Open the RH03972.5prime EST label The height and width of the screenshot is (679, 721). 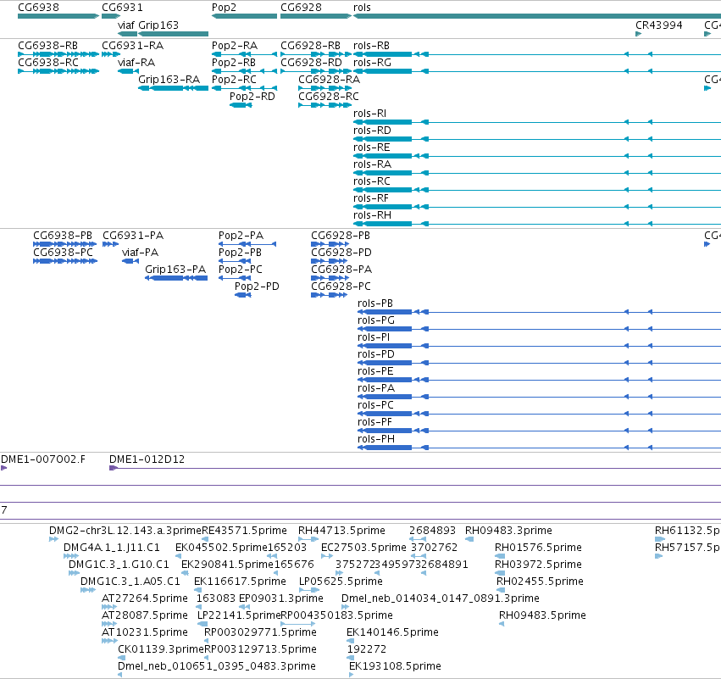tap(538, 565)
